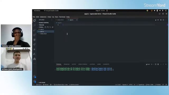Open the Manage gear icon in the activity bar
Image resolution: width=169 pixels, height=95 pixels.
(x=35, y=81)
